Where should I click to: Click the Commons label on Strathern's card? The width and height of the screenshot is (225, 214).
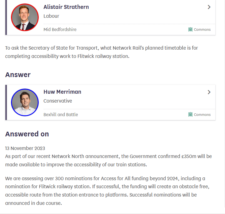202,30
